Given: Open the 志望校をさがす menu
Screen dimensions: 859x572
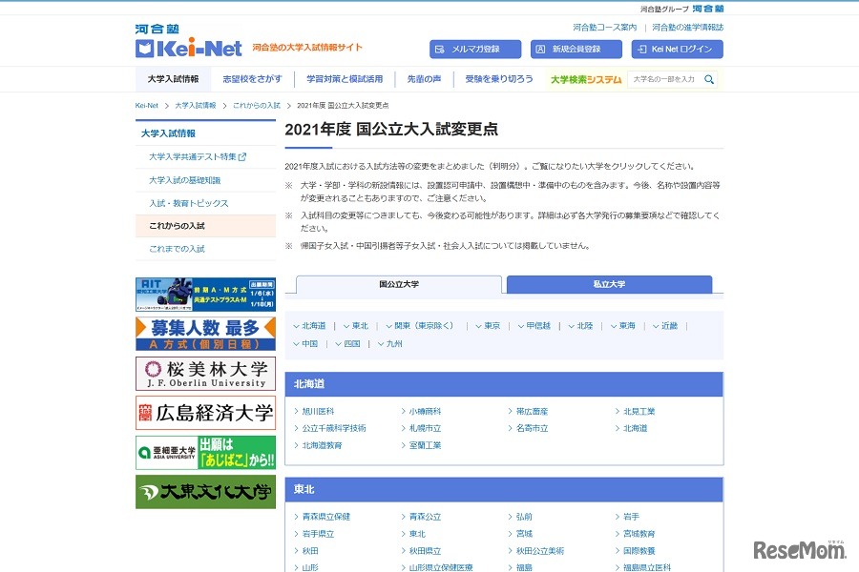Looking at the screenshot, I should point(252,79).
